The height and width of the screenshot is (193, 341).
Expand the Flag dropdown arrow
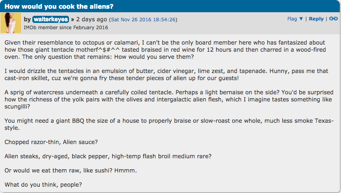coord(301,19)
